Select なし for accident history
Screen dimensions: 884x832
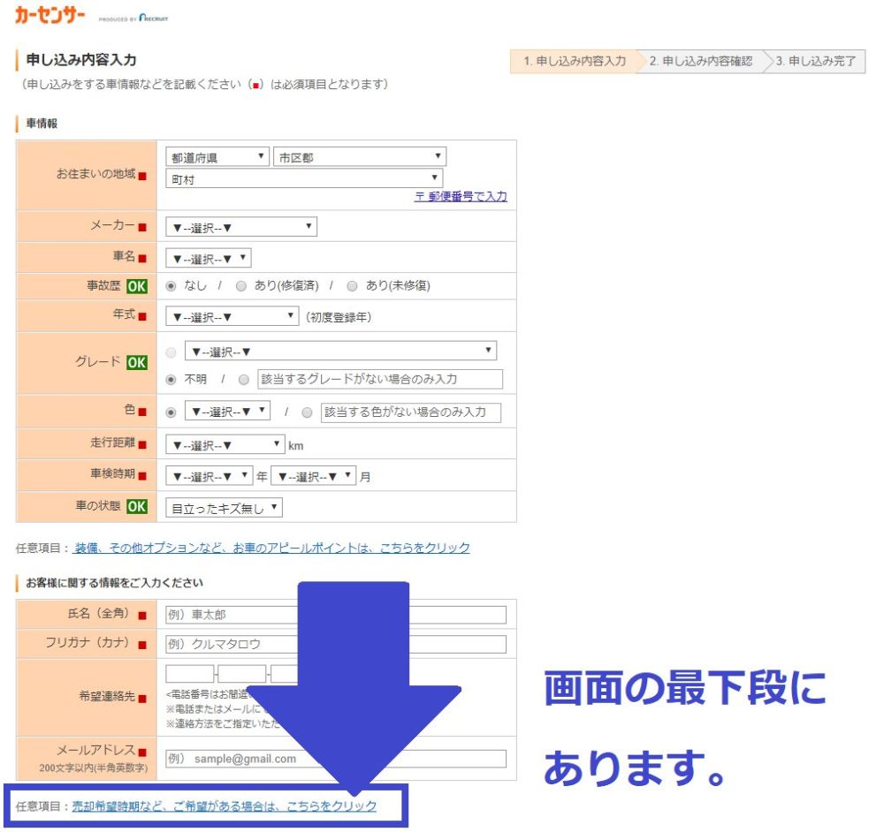[x=171, y=286]
